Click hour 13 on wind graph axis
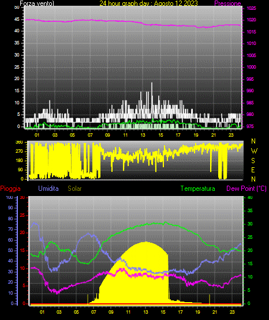 coord(143,135)
